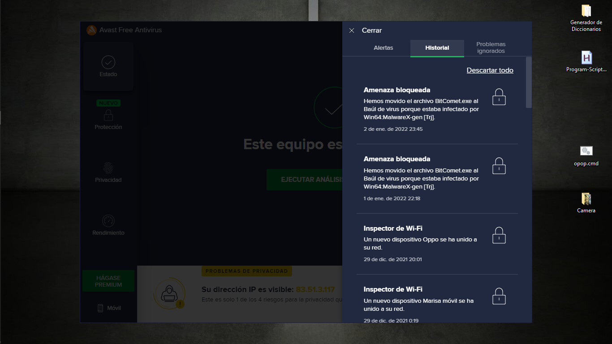Viewport: 612px width, 344px height.
Task: Open the Móvil section in the sidebar
Action: click(108, 308)
